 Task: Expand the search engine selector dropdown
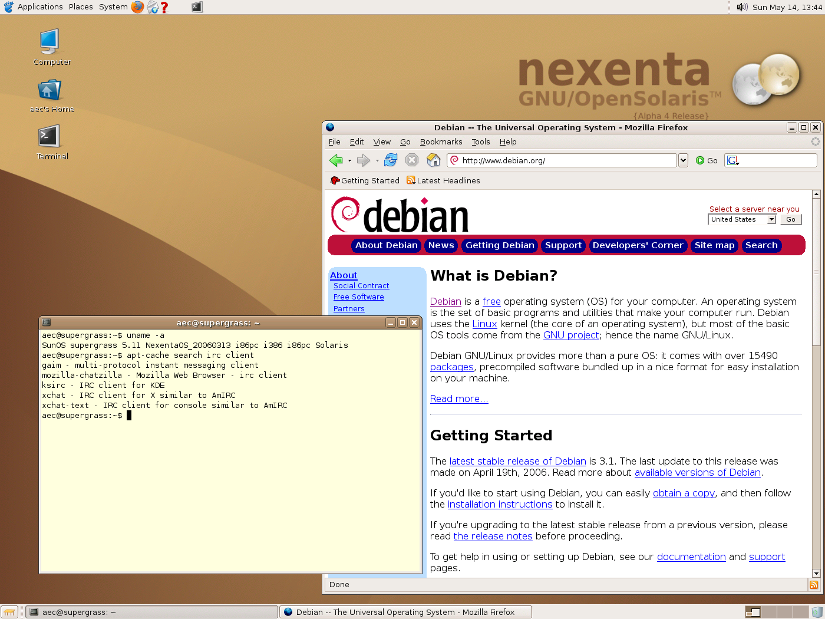tap(733, 160)
